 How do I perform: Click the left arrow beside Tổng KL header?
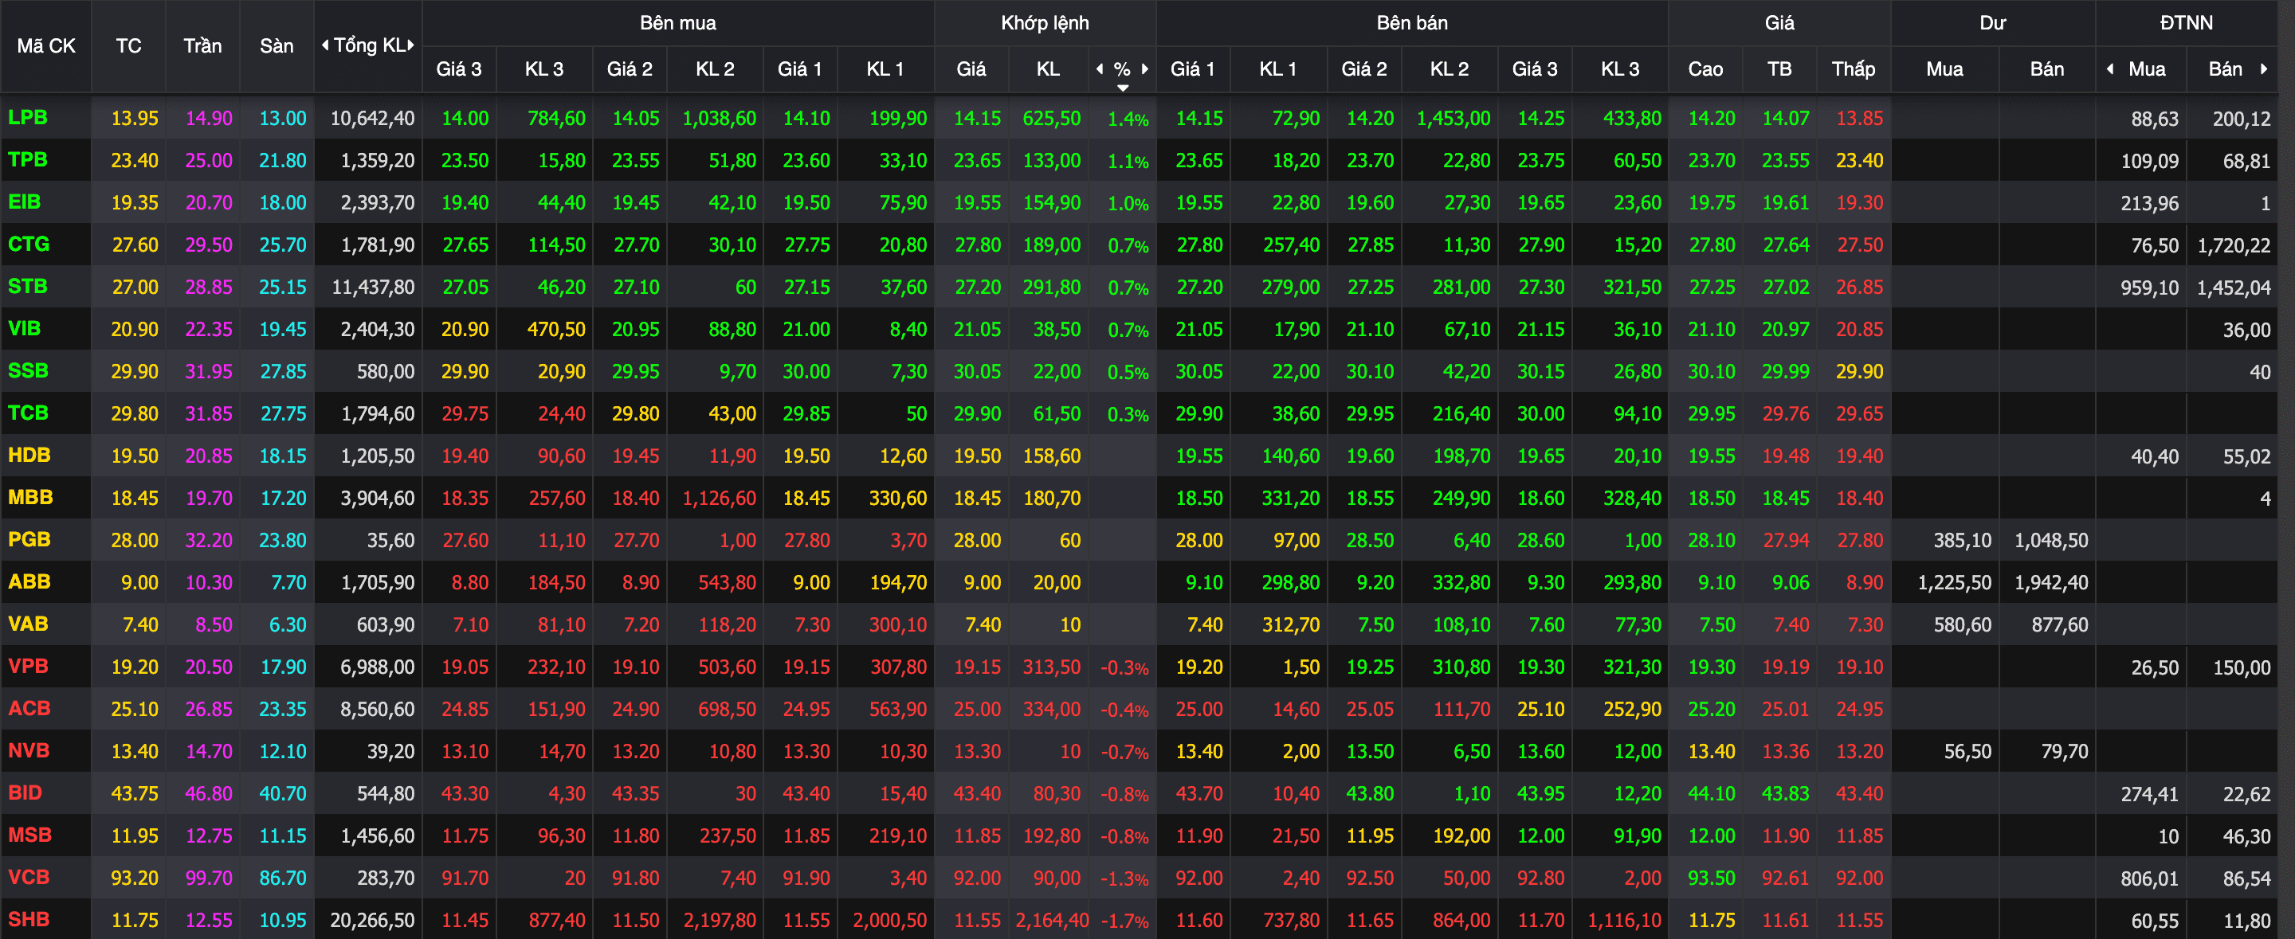(x=325, y=45)
